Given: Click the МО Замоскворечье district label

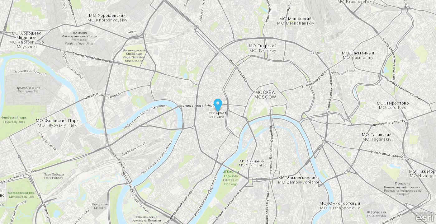Looking at the screenshot, I should point(299,180).
